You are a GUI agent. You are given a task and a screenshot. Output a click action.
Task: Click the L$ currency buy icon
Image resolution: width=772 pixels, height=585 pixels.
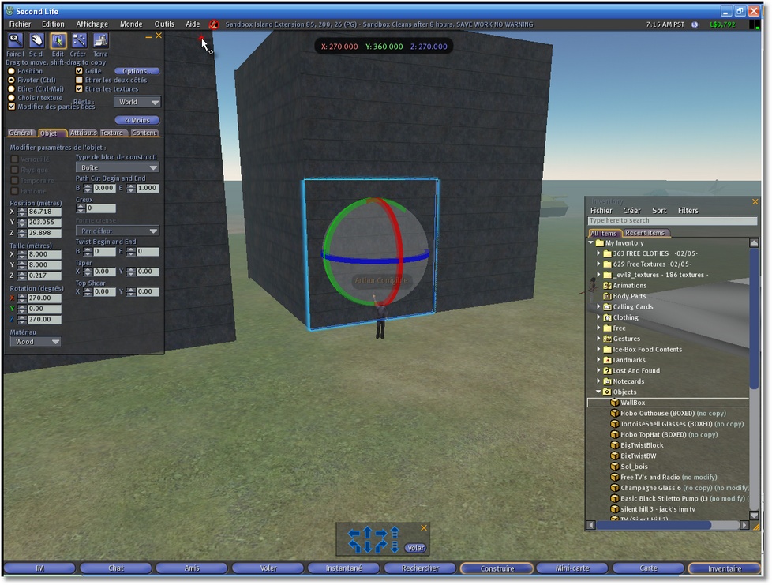coord(695,24)
